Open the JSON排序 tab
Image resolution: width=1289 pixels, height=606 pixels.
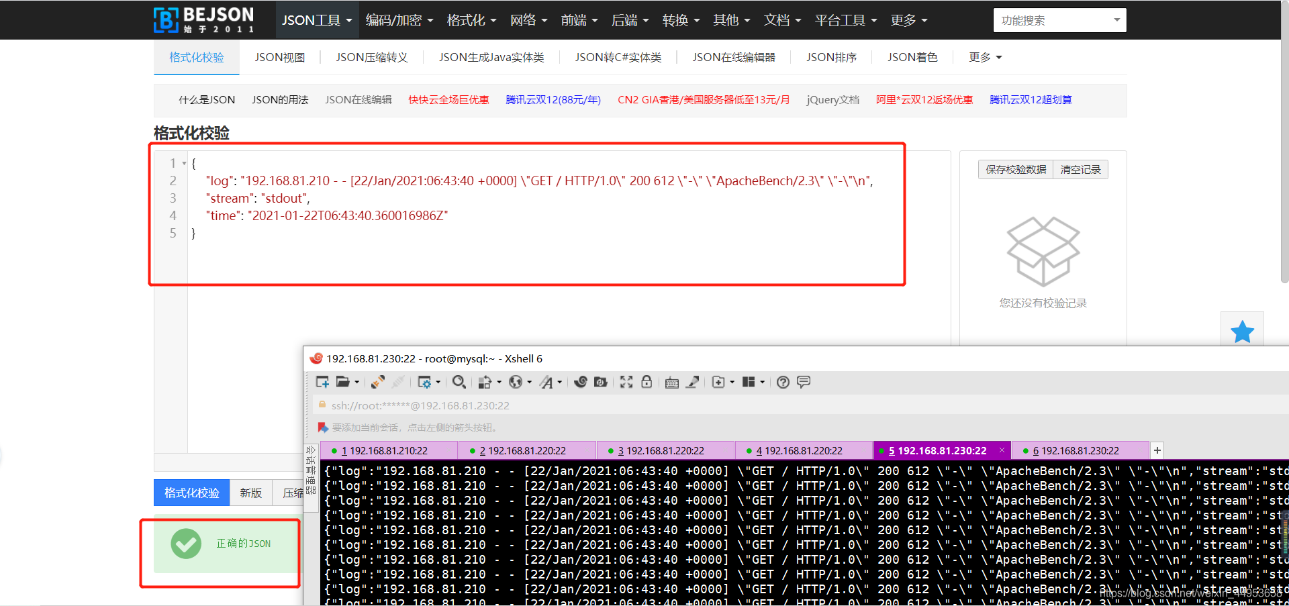[832, 57]
